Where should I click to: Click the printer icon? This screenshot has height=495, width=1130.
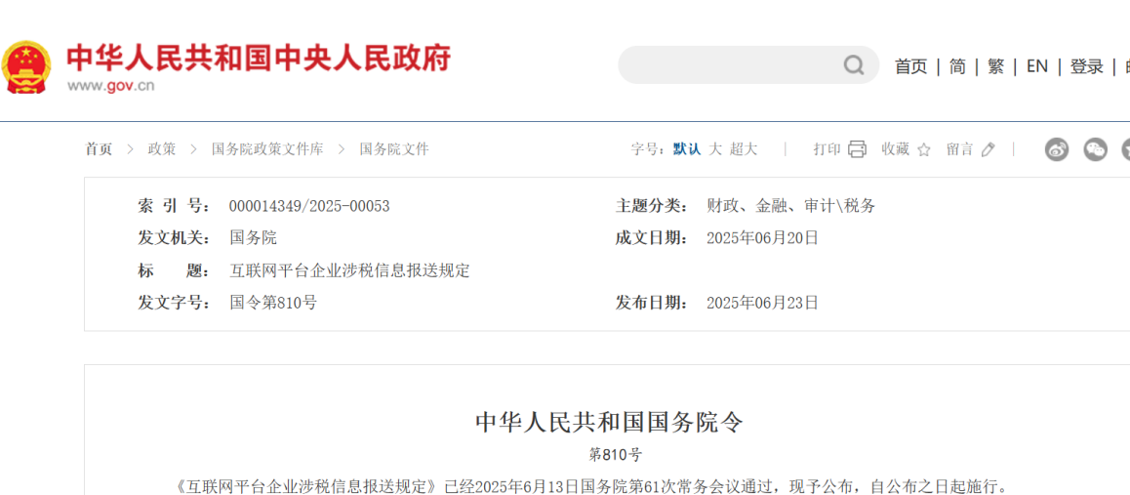click(857, 149)
